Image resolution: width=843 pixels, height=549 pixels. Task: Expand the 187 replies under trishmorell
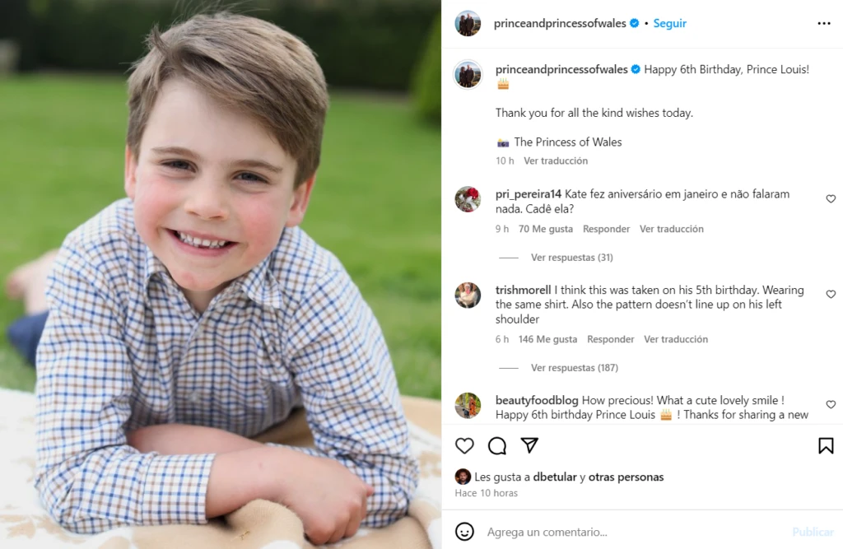tap(574, 368)
